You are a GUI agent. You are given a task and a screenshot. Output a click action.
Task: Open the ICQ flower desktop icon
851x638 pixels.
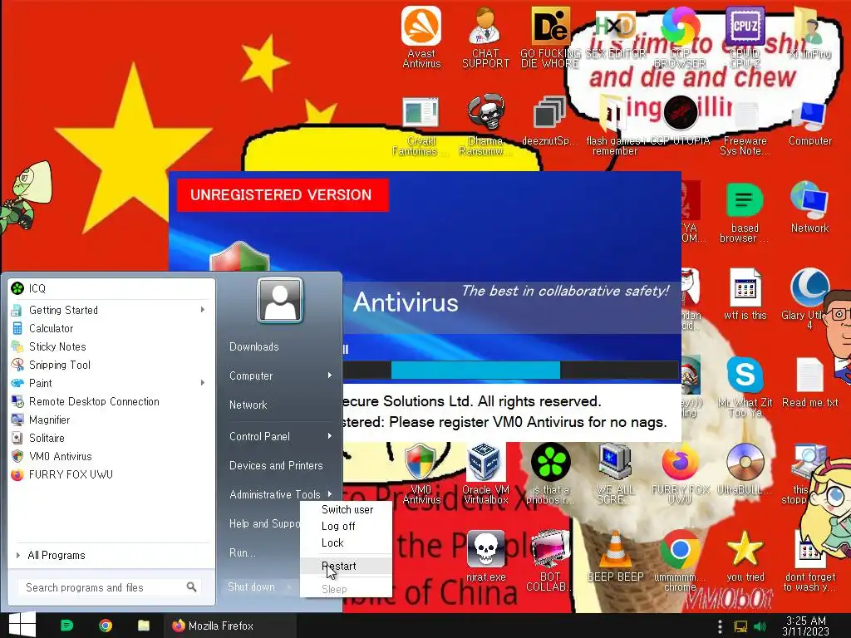550,474
